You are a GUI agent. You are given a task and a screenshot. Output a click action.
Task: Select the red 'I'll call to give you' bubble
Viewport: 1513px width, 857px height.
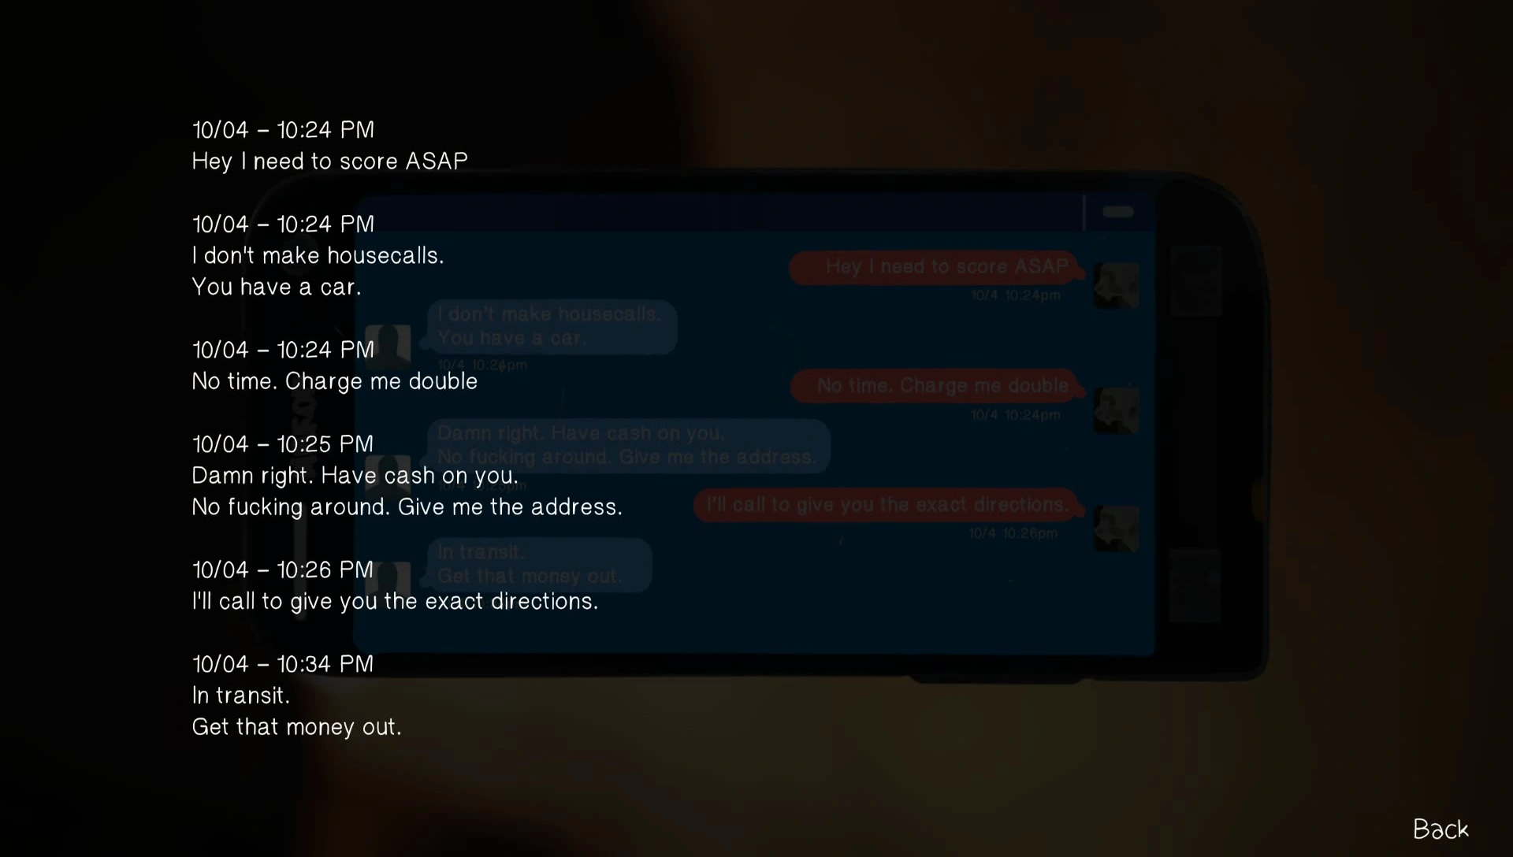point(888,505)
